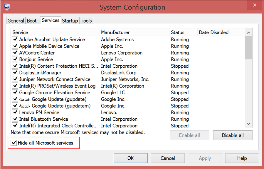The height and width of the screenshot is (169, 264).
Task: Click the Enable all button
Action: coord(189,135)
